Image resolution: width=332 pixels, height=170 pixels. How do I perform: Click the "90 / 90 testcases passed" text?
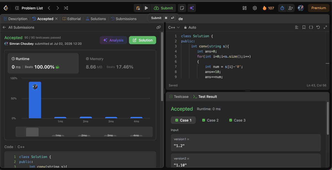[43, 38]
